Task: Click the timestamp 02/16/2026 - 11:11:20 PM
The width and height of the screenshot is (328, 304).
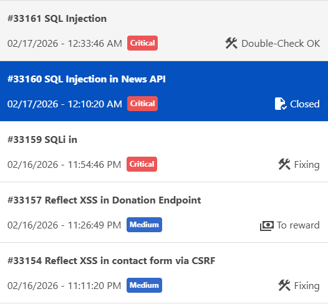Action: pos(64,285)
